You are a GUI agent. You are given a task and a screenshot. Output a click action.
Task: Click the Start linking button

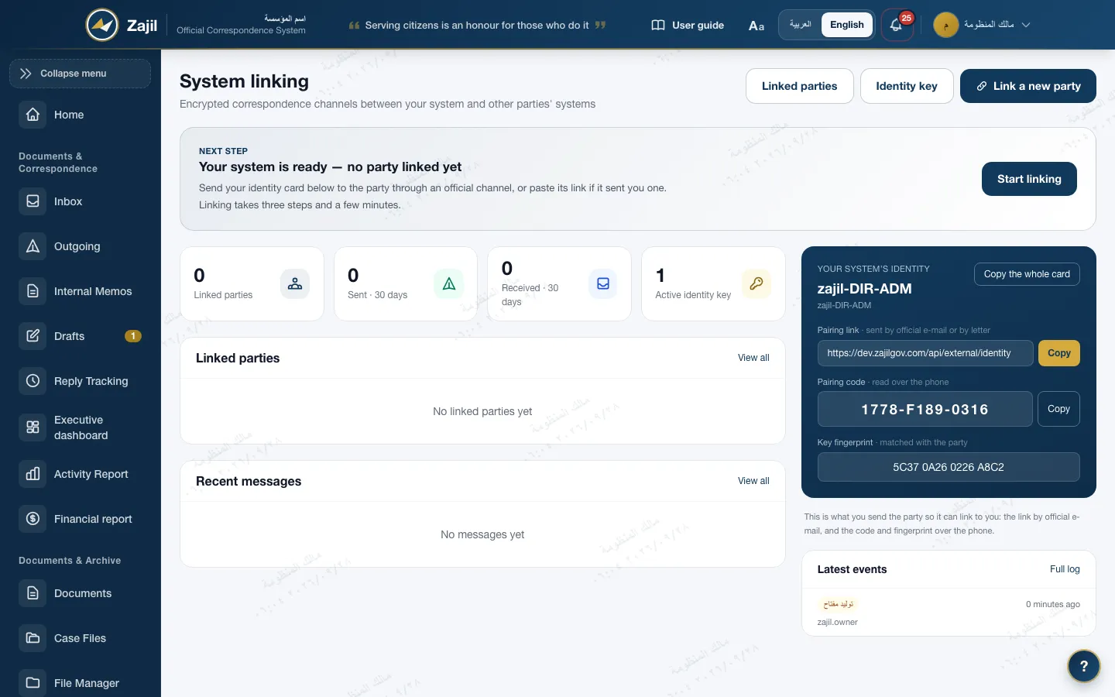point(1029,179)
